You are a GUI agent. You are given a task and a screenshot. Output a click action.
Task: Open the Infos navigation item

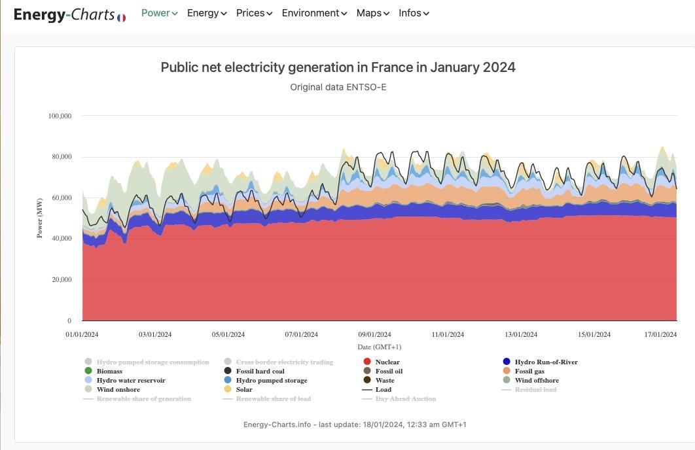(x=414, y=13)
